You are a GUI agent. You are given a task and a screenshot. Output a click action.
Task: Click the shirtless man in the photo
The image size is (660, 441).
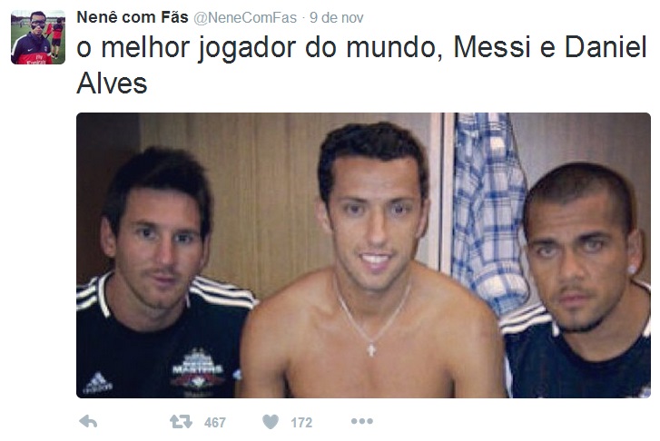click(372, 269)
